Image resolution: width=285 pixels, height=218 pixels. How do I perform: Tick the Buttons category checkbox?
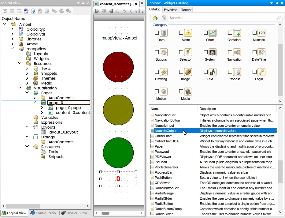pos(157,52)
